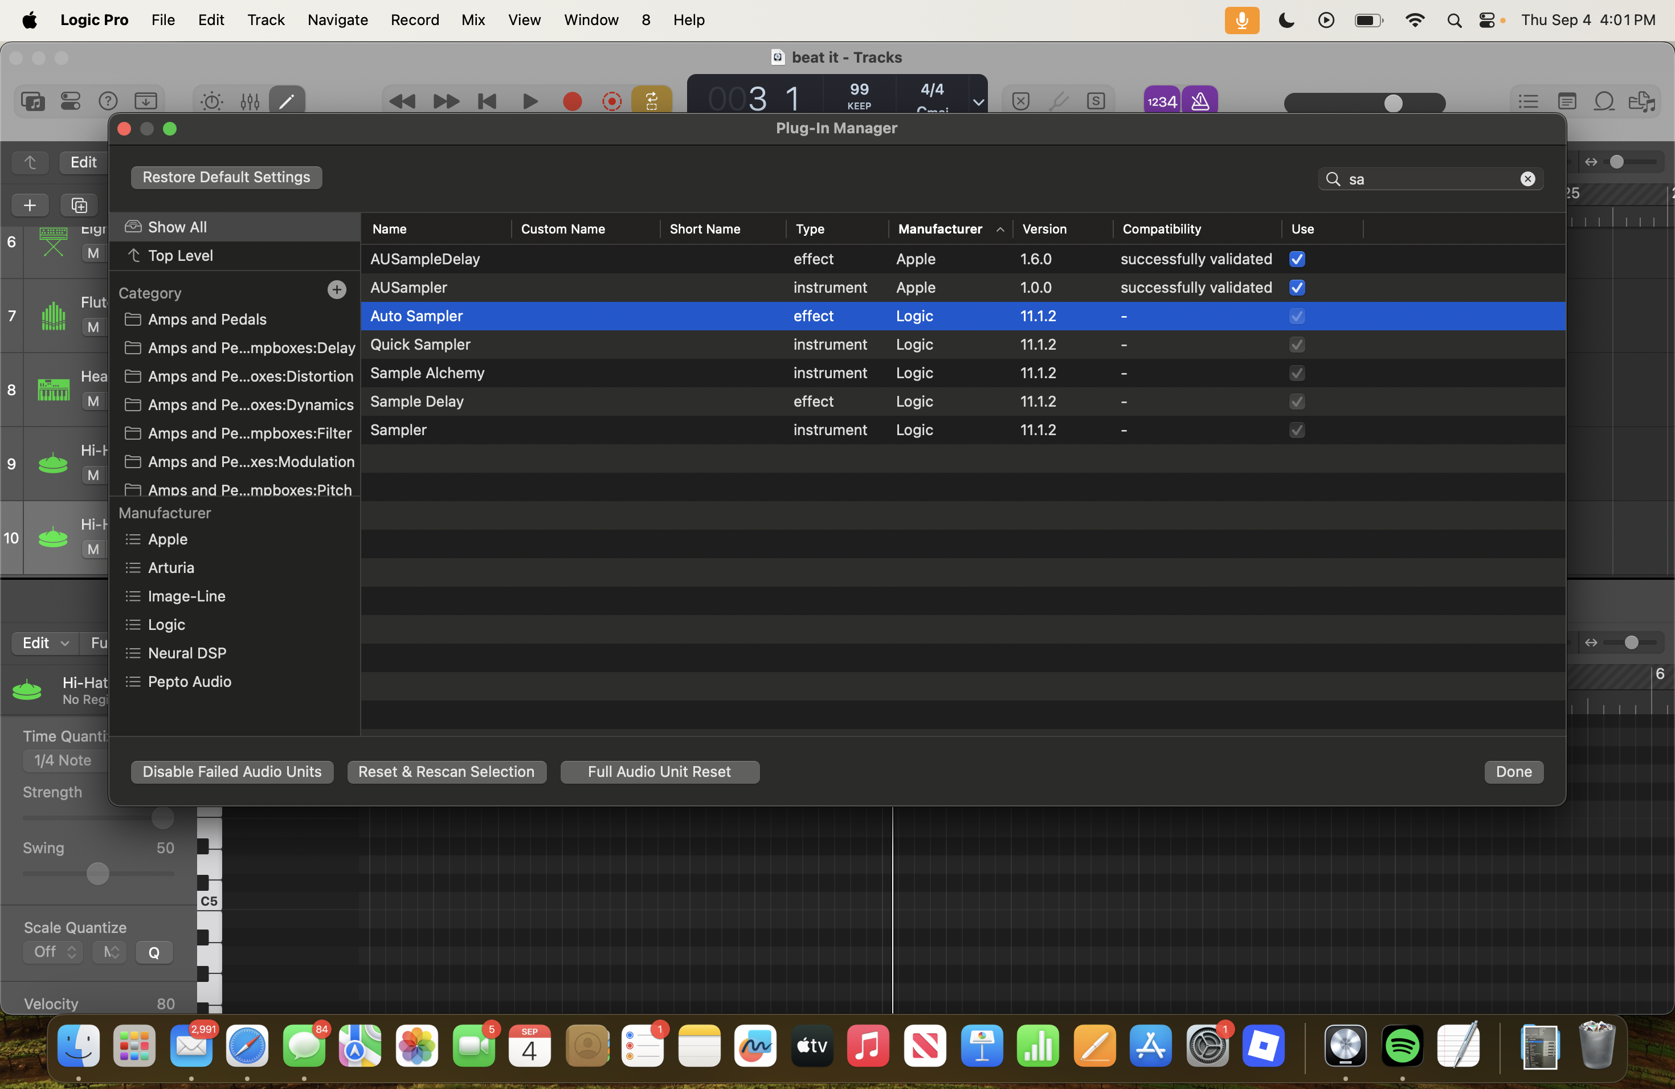Open the Note Pads icon
Viewport: 1675px width, 1089px height.
coord(1567,101)
